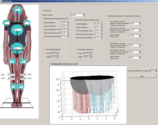Click the Вводимые параметры(левая нога) group title
This screenshot has width=158, height=125.
(x=87, y=20)
